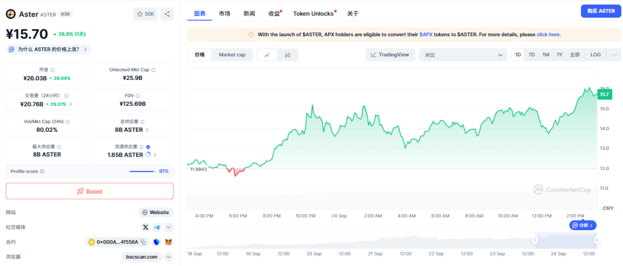Viewport: 623px width, 266px height.
Task: Click the info icon beside 最大供应量
Action: click(59, 147)
